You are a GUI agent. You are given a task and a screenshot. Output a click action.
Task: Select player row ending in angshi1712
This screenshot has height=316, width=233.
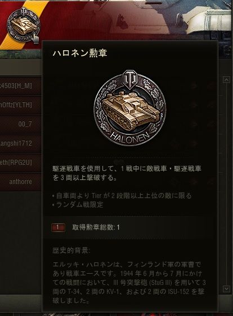[x=21, y=143]
